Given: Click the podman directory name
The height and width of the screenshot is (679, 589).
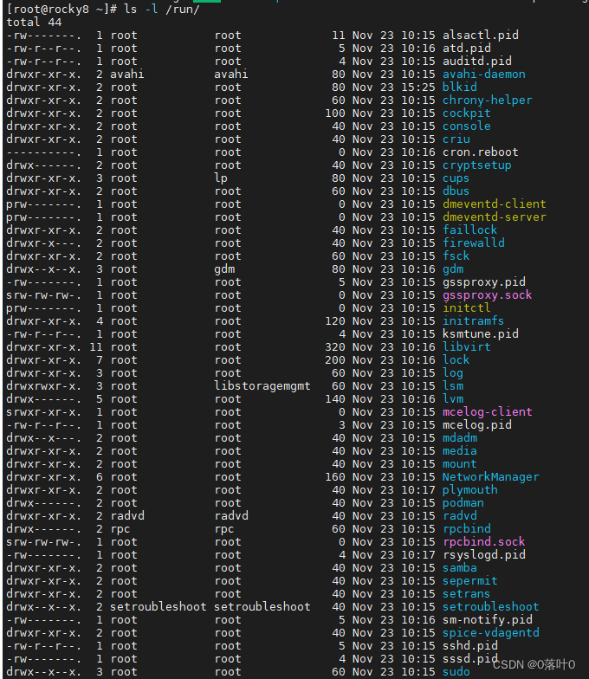Looking at the screenshot, I should [x=463, y=502].
